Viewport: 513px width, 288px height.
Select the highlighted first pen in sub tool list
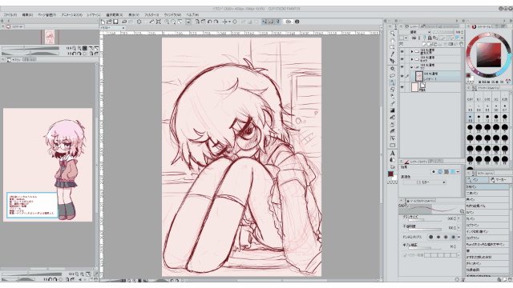tap(487, 186)
